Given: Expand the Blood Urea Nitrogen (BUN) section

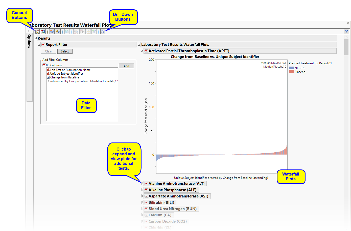Looking at the screenshot, I should (x=142, y=209).
